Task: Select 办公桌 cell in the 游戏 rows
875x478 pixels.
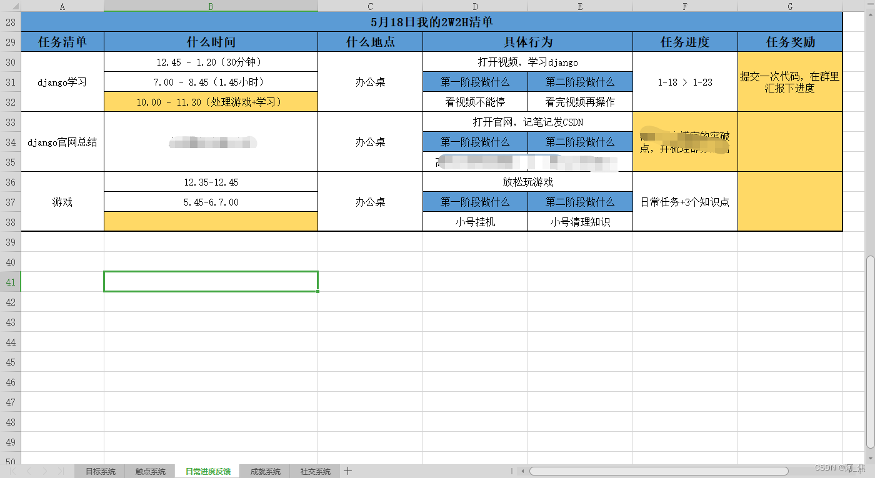Action: click(x=370, y=202)
